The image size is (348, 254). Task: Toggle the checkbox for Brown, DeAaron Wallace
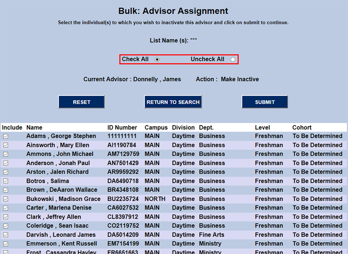(x=5, y=190)
